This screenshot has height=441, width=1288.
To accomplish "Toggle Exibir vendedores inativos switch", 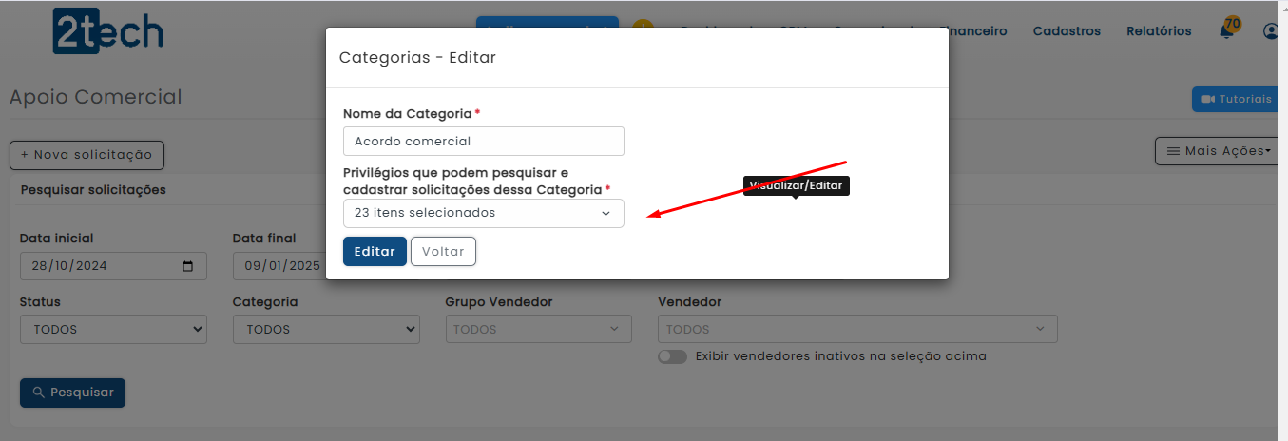I will click(x=672, y=356).
